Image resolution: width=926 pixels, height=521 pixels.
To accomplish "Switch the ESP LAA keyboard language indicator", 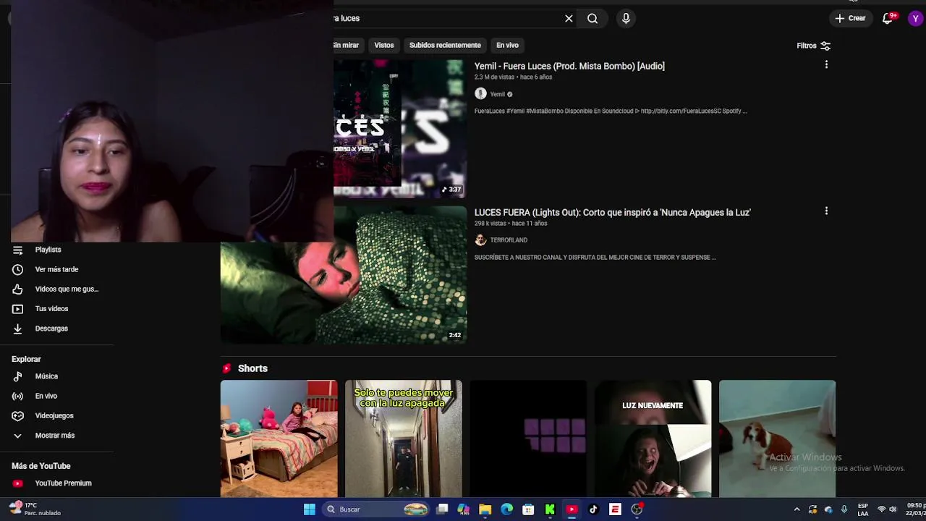I will pyautogui.click(x=862, y=509).
